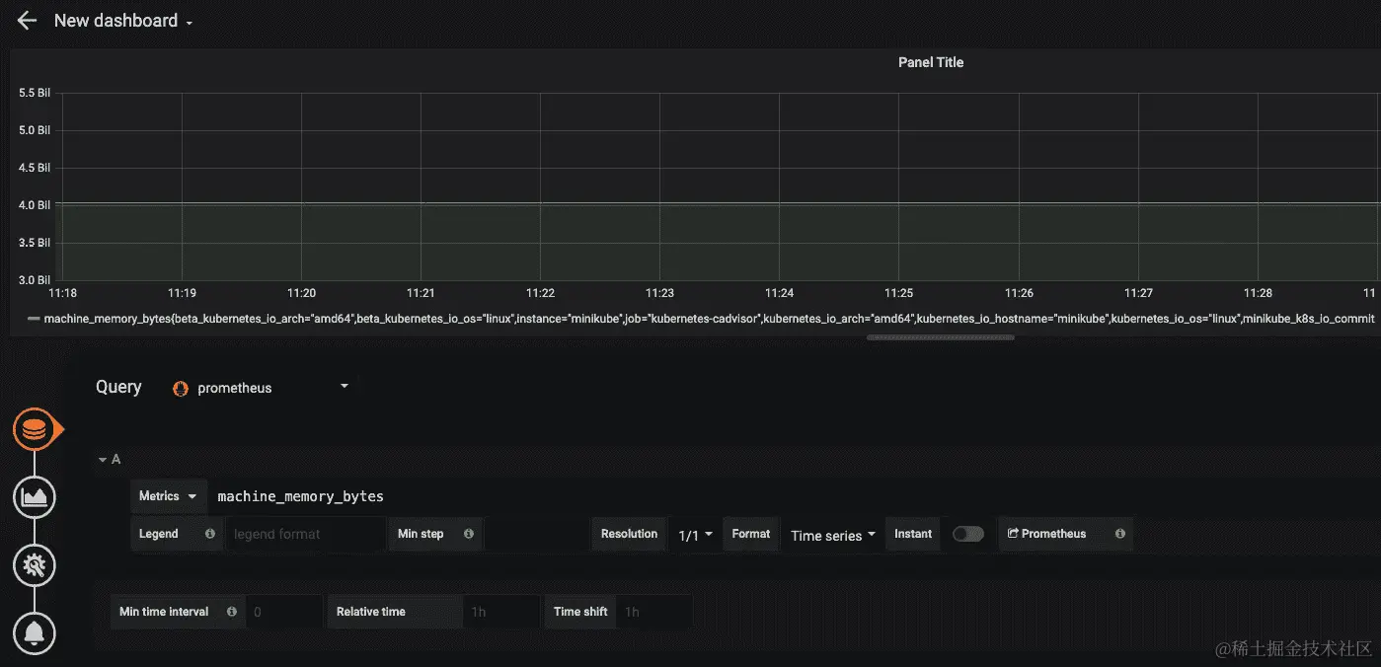Click the Panel Title header
The width and height of the screenshot is (1381, 667).
930,62
